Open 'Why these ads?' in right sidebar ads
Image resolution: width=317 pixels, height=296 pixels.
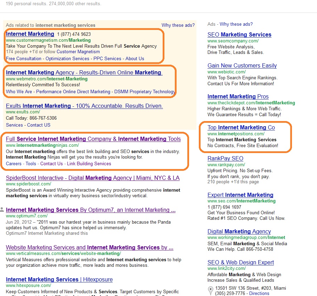236,24
